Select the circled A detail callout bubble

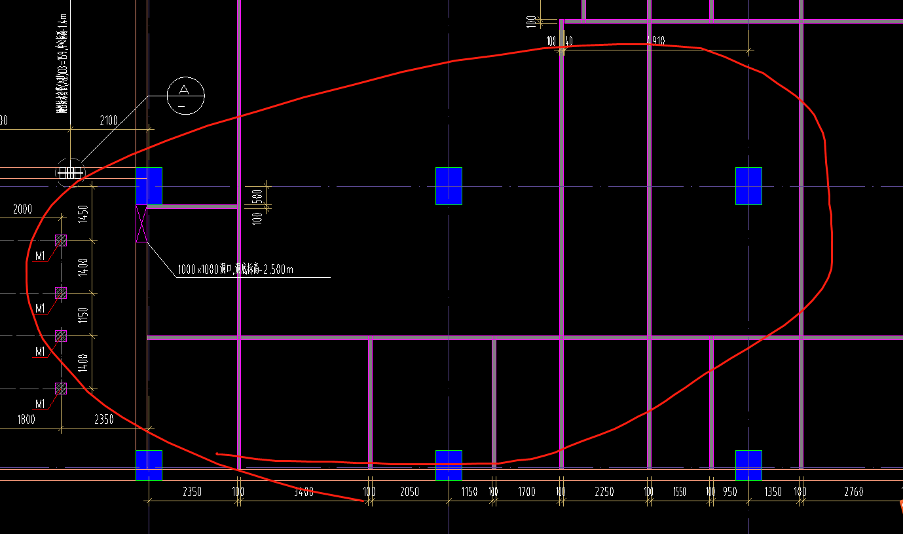pos(185,96)
